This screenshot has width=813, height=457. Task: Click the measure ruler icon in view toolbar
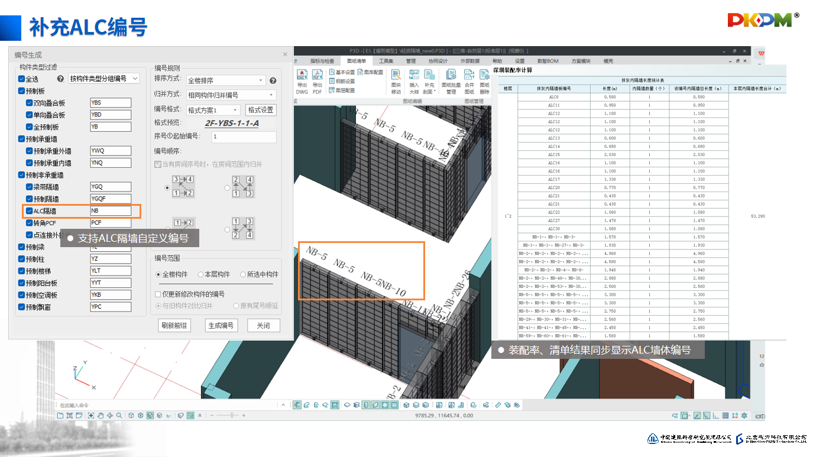498,405
